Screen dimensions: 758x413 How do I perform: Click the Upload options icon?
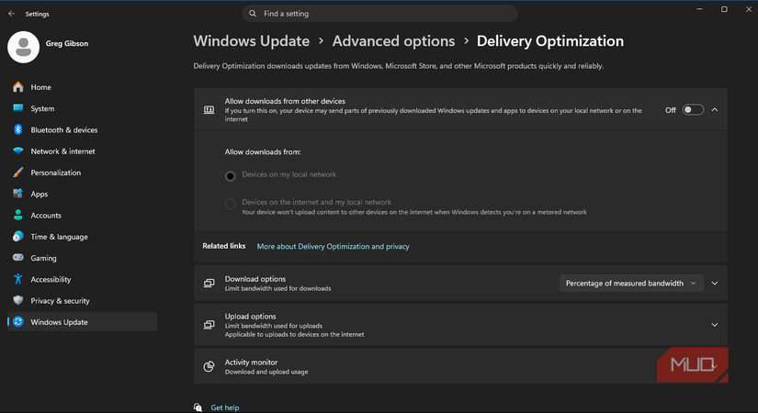(x=209, y=325)
